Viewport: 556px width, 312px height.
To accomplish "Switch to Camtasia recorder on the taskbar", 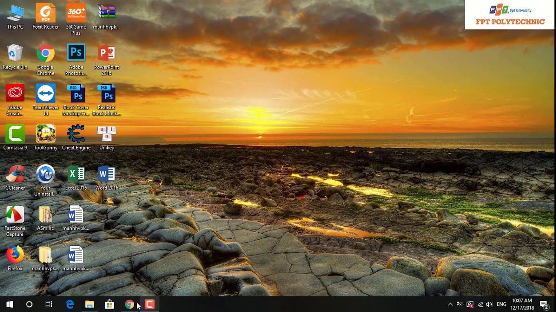I will click(x=149, y=305).
